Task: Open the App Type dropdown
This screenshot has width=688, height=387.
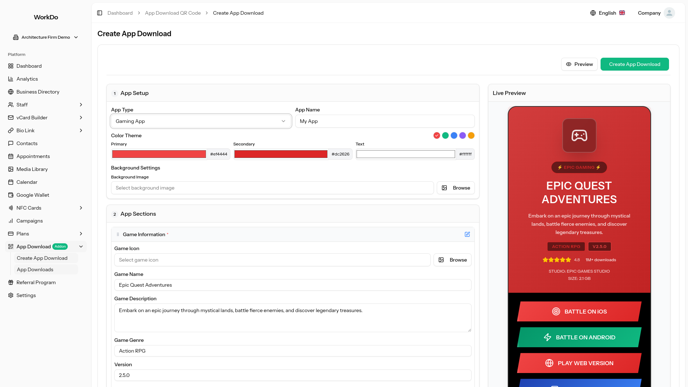Action: 201,121
